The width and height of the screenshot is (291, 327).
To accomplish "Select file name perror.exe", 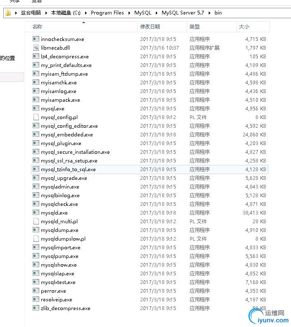I will click(x=53, y=291).
